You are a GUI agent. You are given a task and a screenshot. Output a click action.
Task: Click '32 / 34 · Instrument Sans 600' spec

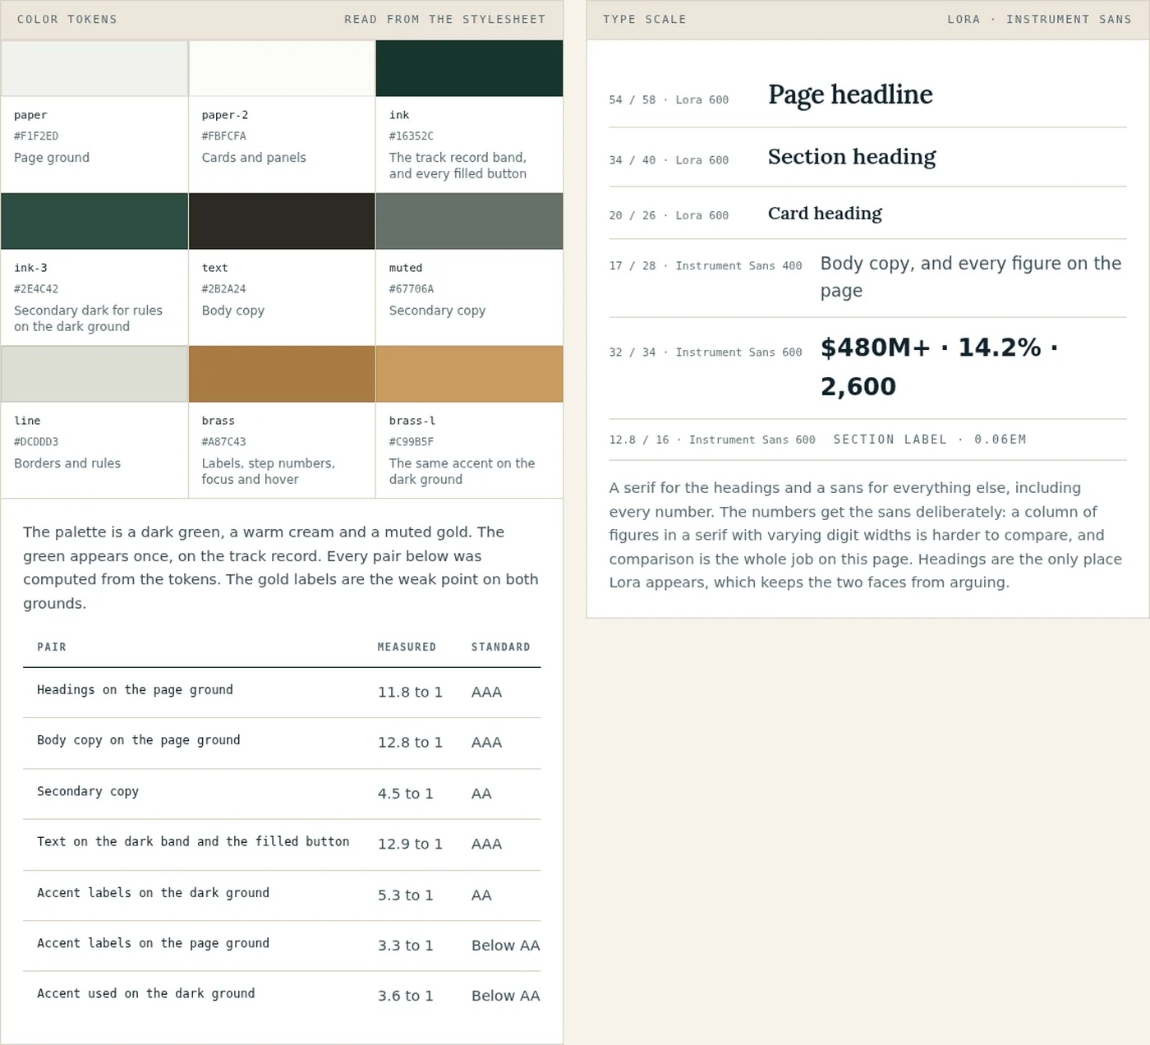click(x=706, y=352)
